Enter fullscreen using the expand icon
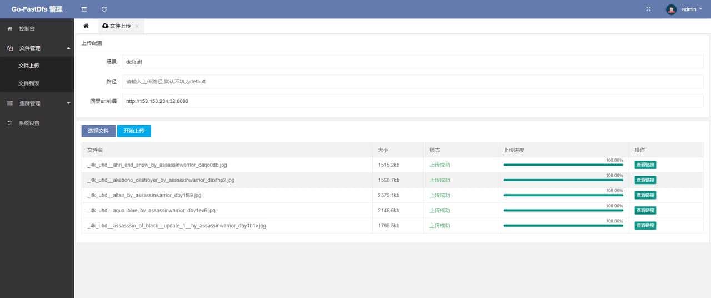The height and width of the screenshot is (298, 711). (648, 9)
